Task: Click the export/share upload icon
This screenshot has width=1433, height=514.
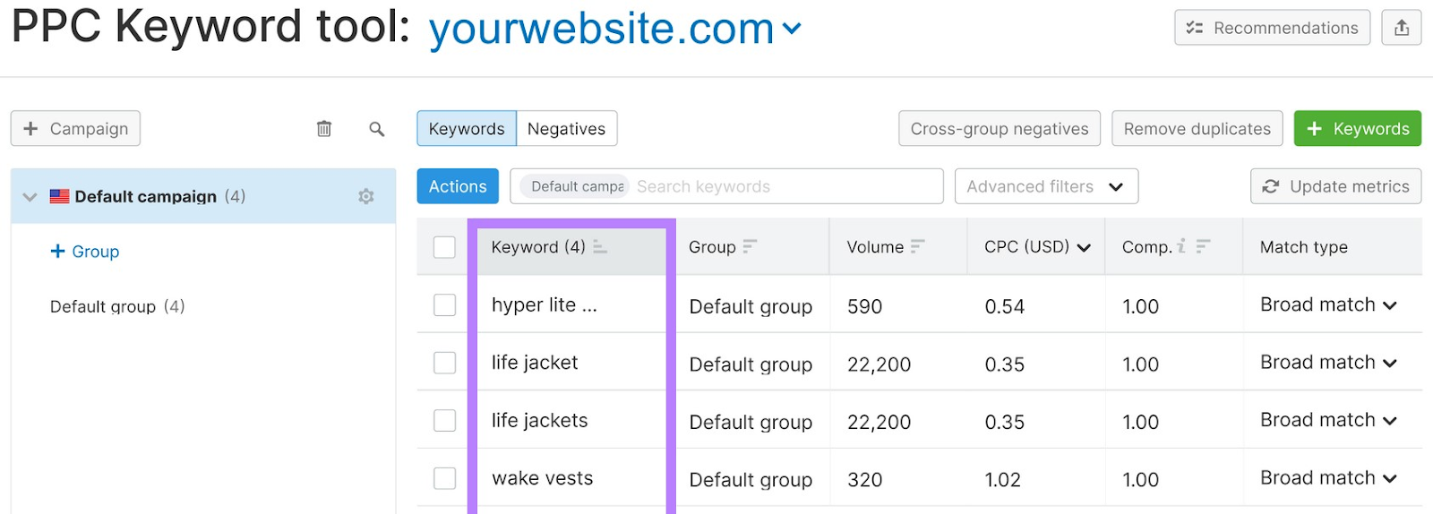Action: click(x=1402, y=28)
